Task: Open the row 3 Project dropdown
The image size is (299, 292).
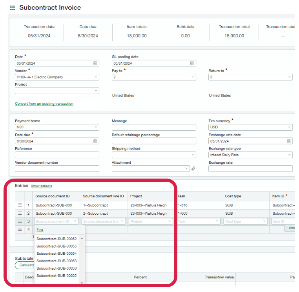Action: pyautogui.click(x=170, y=221)
